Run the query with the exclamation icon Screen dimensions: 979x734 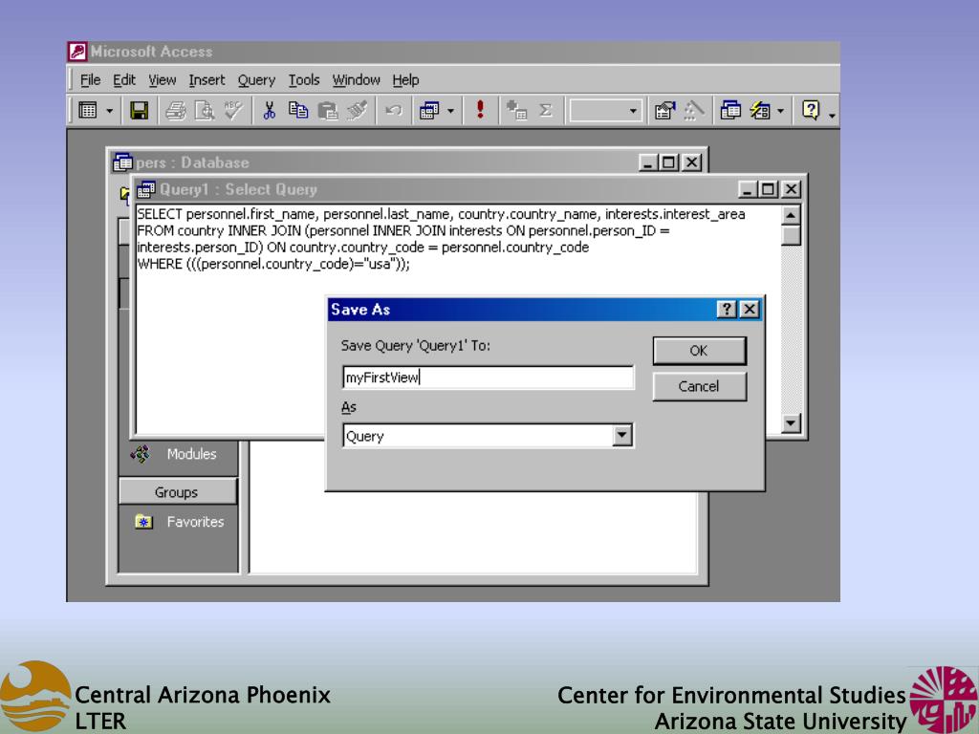coord(480,110)
